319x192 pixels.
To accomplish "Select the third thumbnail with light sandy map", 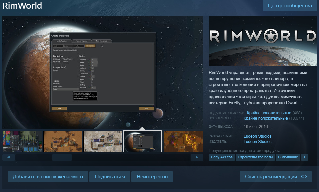I will coord(103,141).
